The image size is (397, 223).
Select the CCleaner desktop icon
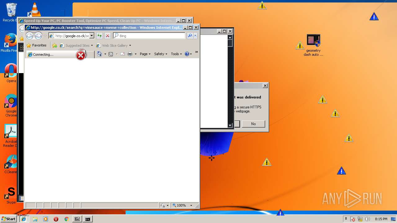tap(11, 164)
